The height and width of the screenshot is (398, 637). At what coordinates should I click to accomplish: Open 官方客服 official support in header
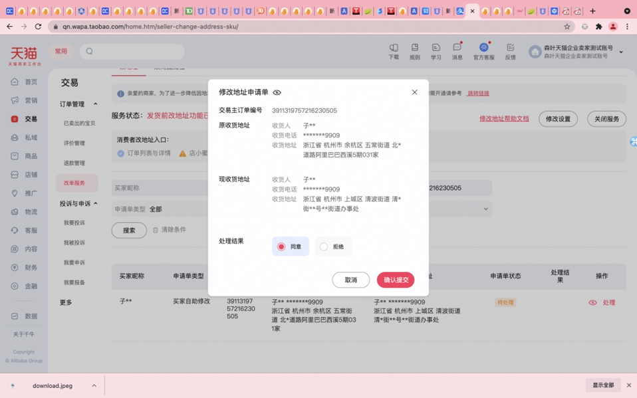484,52
